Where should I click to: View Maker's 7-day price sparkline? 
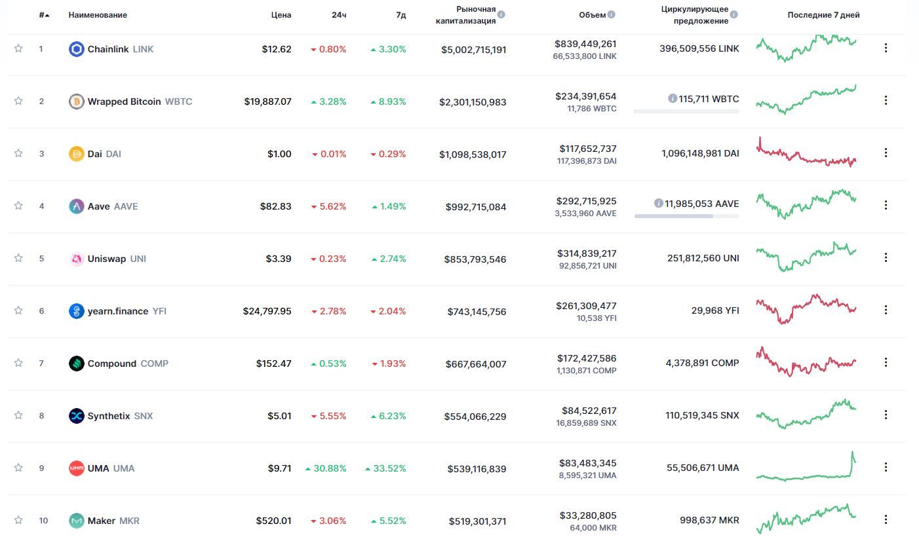tap(806, 519)
